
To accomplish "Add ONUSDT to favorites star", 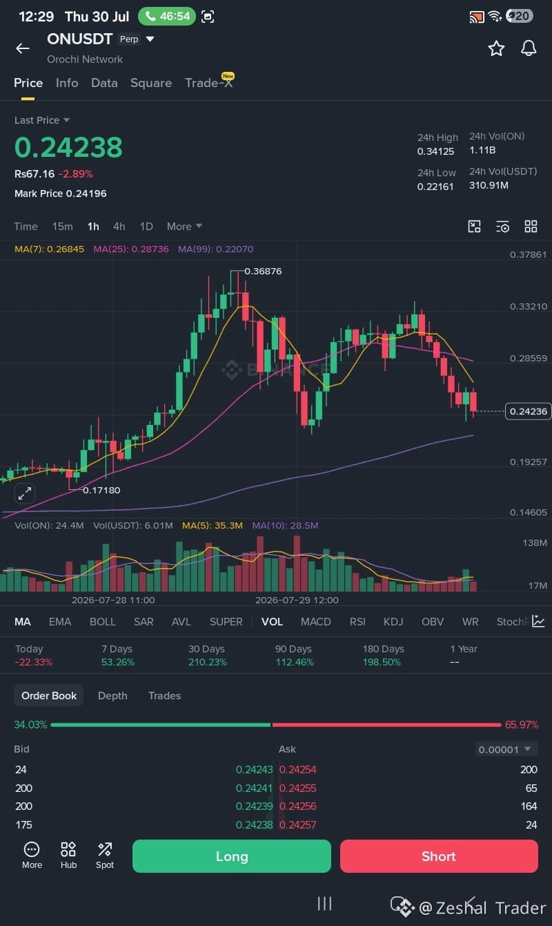I will click(496, 48).
